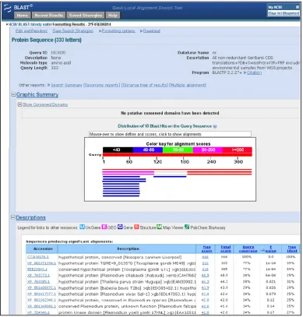Open the Taxonomy reports link
The image size is (303, 317).
[102, 85]
